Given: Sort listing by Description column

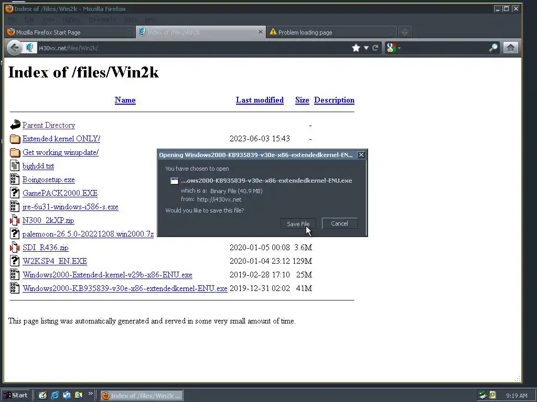Looking at the screenshot, I should pyautogui.click(x=334, y=100).
